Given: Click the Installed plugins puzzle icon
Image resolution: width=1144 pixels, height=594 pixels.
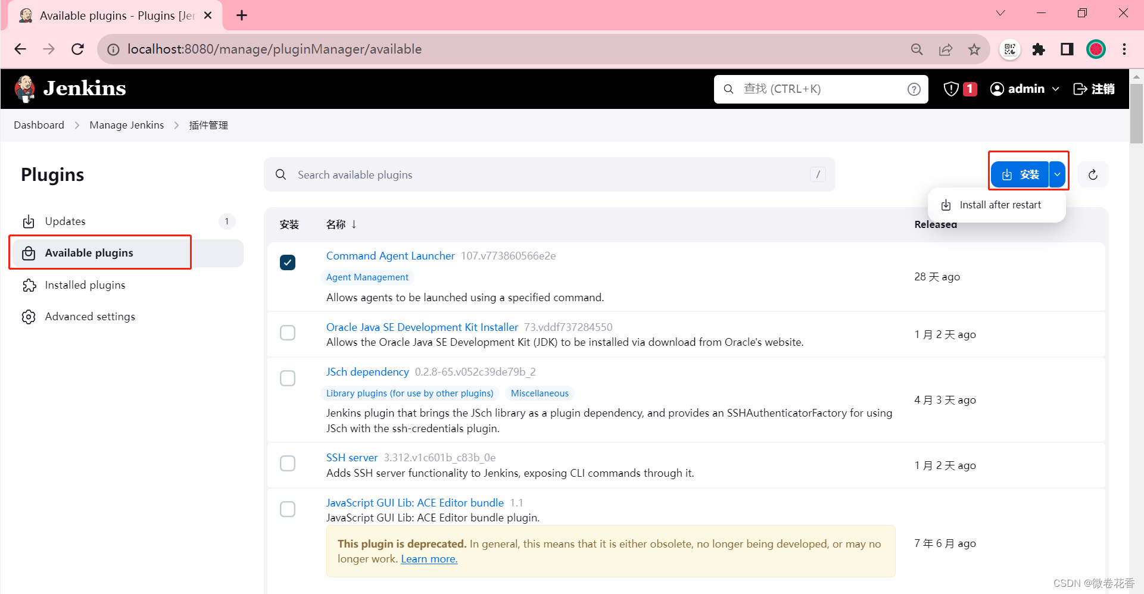Looking at the screenshot, I should coord(29,285).
